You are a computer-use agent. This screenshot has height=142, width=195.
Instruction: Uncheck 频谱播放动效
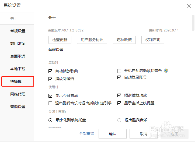[x=119, y=95]
